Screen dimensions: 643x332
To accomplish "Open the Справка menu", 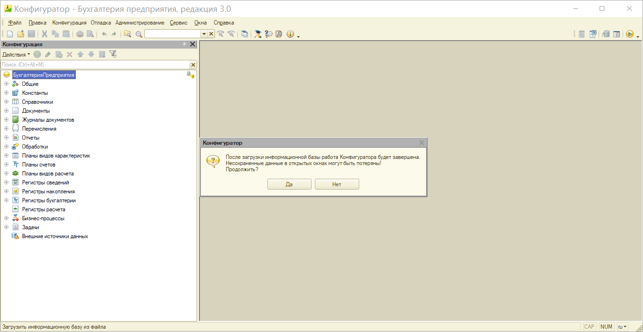I will coord(223,23).
